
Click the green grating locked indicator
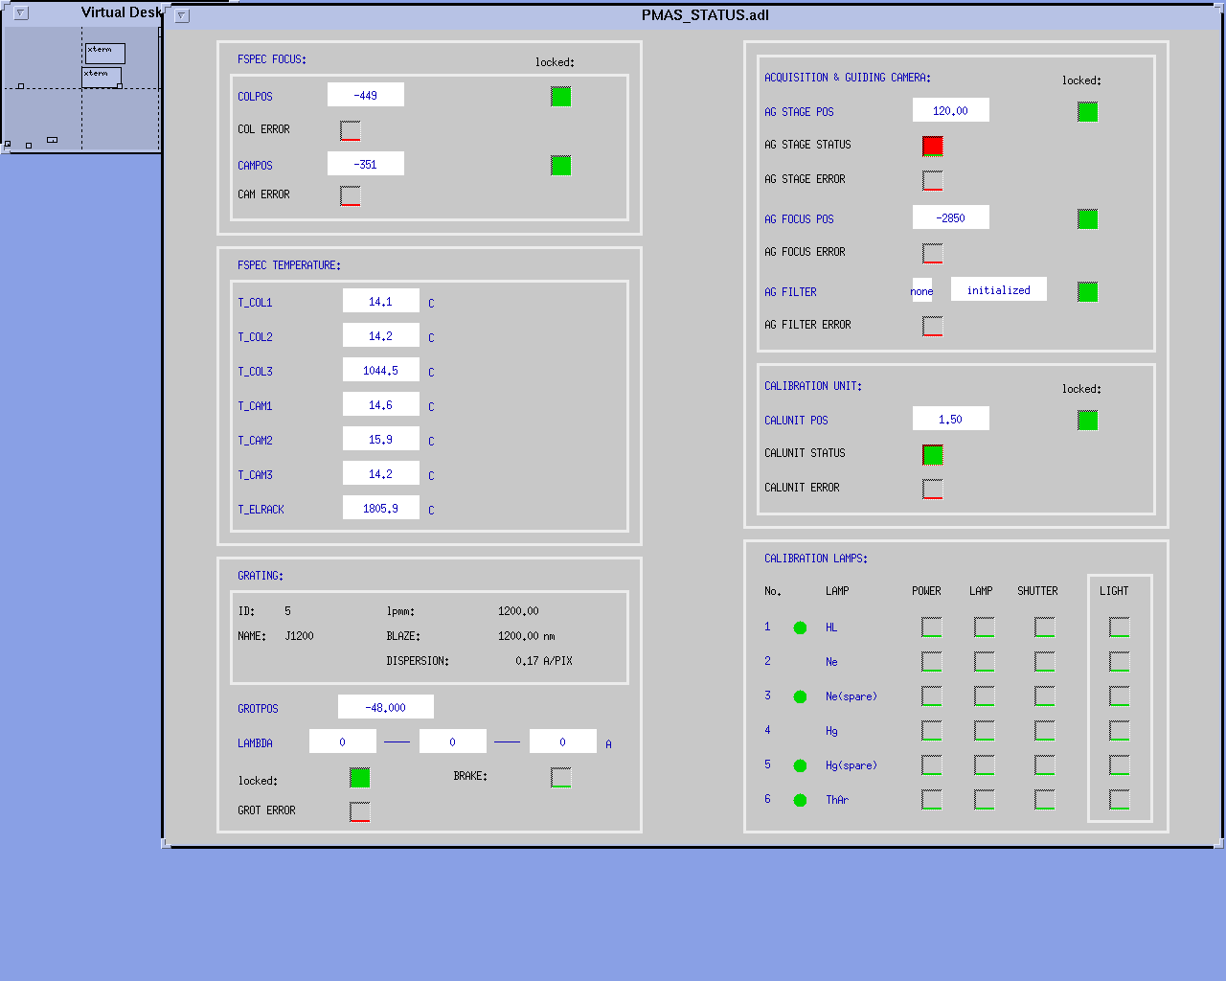coord(359,778)
